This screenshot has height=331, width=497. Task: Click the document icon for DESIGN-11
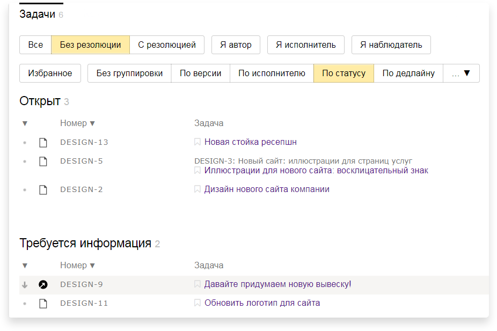coord(43,304)
